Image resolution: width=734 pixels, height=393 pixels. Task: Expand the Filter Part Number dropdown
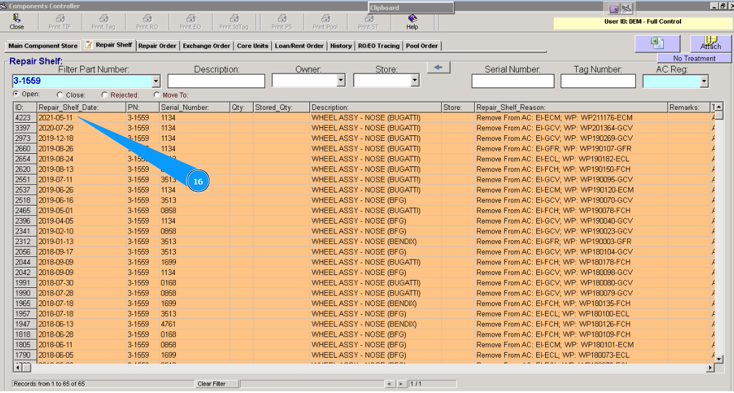click(156, 81)
